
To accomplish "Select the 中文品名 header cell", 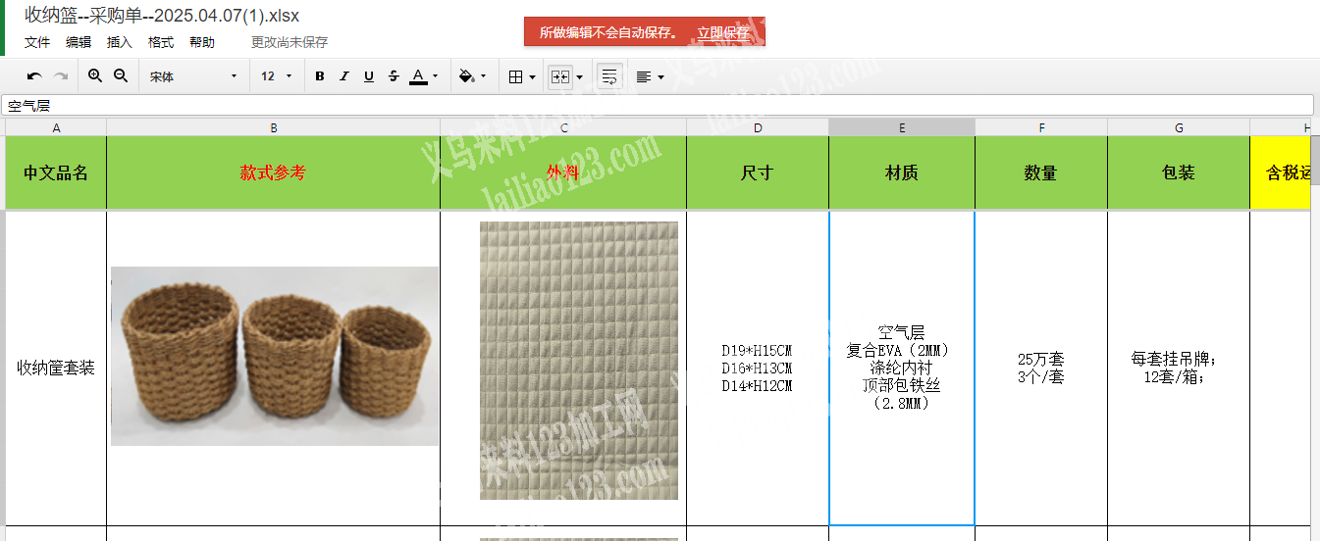I will coord(56,172).
